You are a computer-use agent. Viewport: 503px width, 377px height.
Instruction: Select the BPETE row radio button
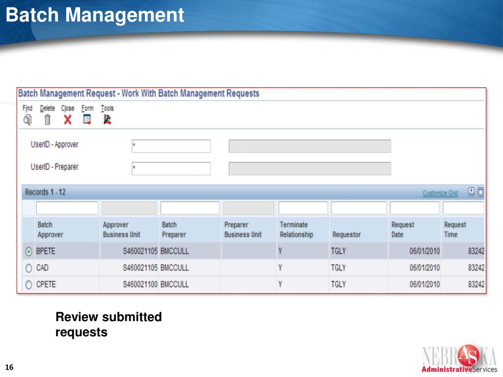pos(28,251)
